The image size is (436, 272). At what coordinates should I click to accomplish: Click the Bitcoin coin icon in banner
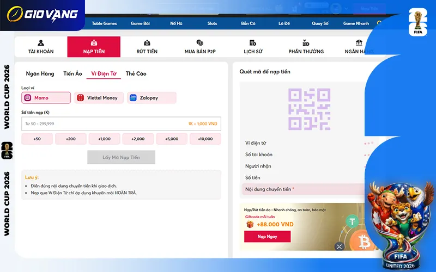363,241
